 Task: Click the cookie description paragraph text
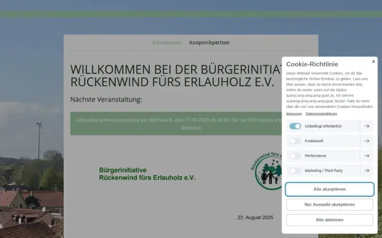point(330,90)
